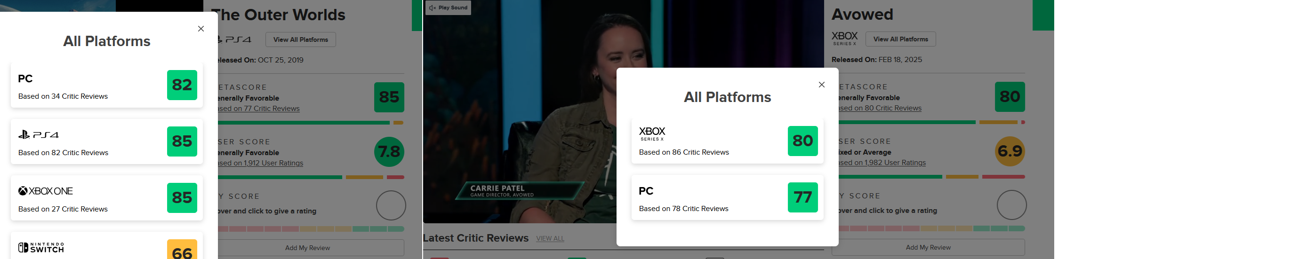Viewport: 1298px width, 259px height.
Task: Click the Avowed user score distribution bar
Action: point(932,177)
